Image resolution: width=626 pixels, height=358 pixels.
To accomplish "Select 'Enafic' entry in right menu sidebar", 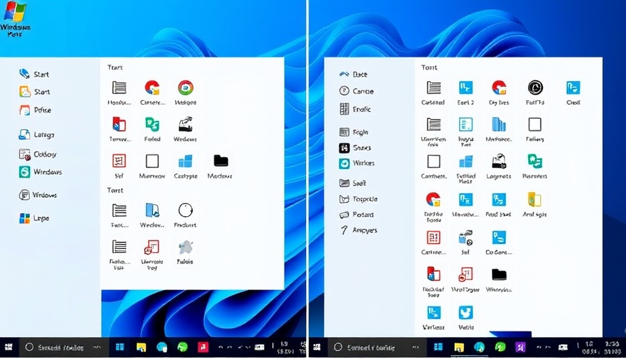I will click(355, 109).
